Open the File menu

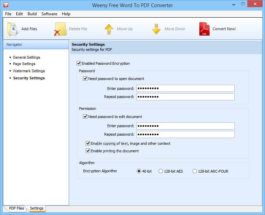pyautogui.click(x=8, y=14)
